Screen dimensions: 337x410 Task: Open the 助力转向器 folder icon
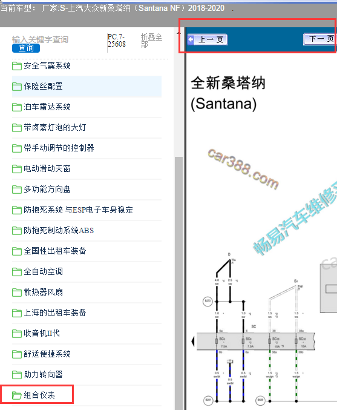pyautogui.click(x=17, y=375)
